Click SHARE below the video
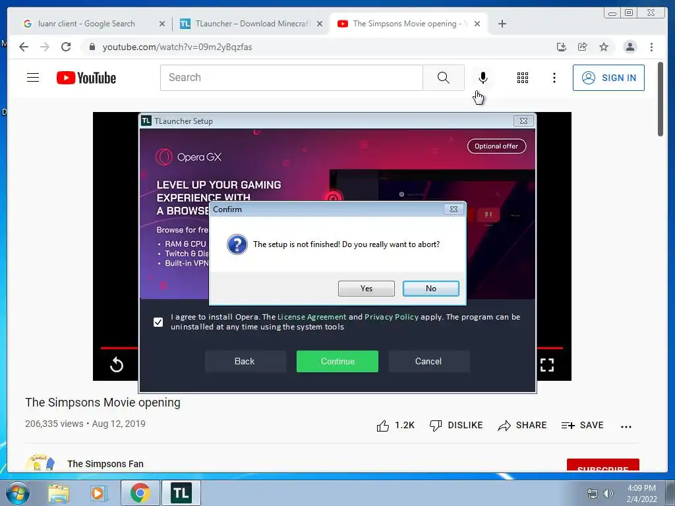675x506 pixels. [522, 426]
